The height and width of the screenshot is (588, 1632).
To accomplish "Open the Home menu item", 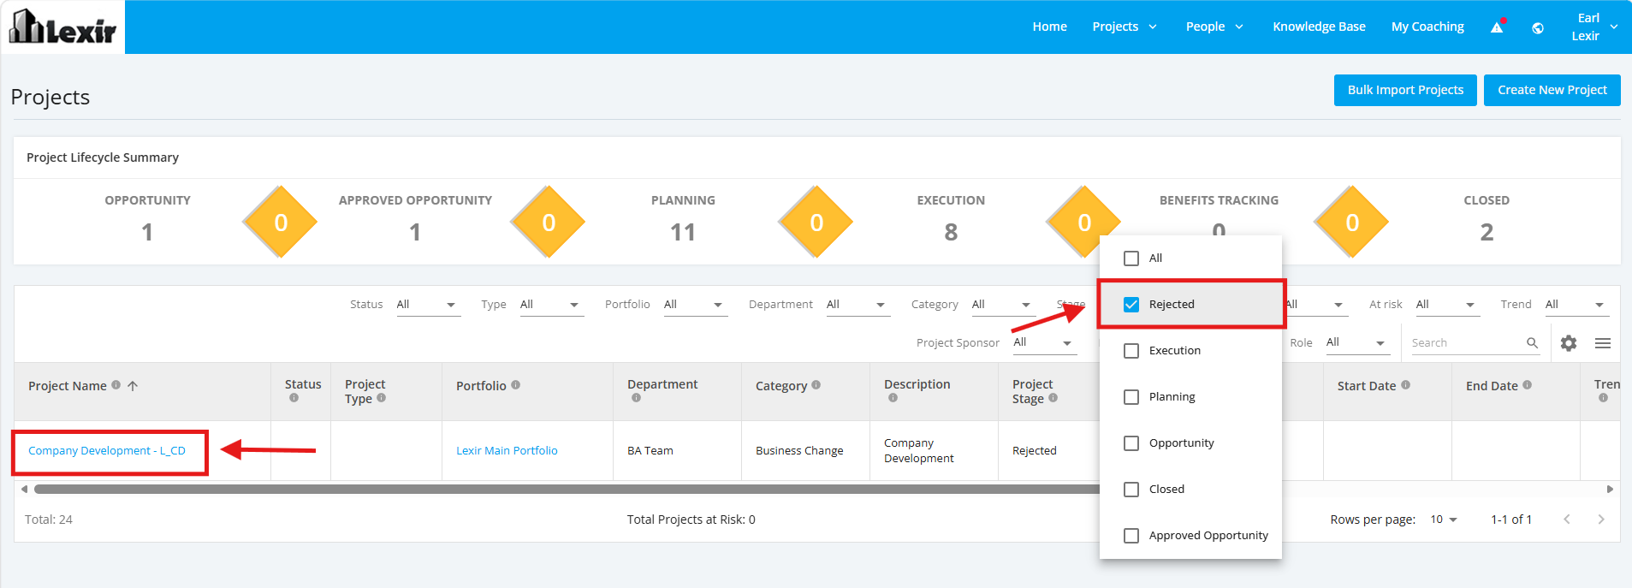I will click(1049, 27).
